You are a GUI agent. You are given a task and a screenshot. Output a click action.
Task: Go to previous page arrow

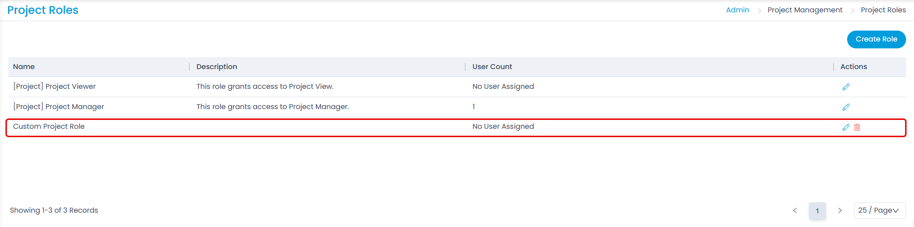tap(795, 211)
